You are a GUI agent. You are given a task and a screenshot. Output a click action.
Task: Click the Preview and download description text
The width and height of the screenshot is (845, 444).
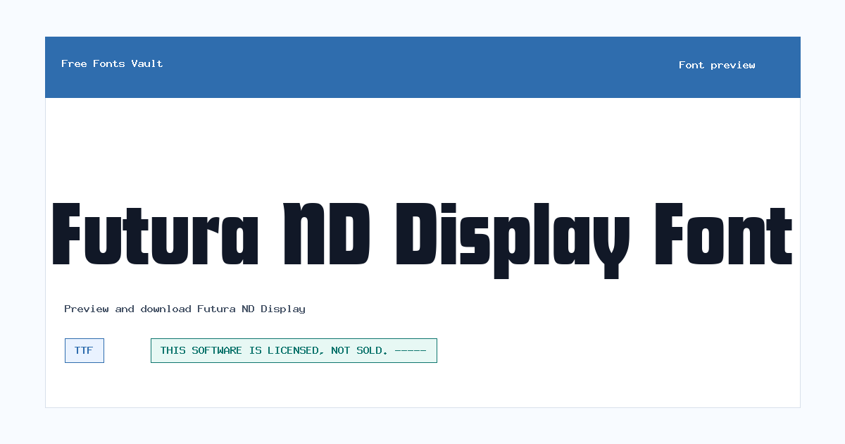(x=184, y=309)
